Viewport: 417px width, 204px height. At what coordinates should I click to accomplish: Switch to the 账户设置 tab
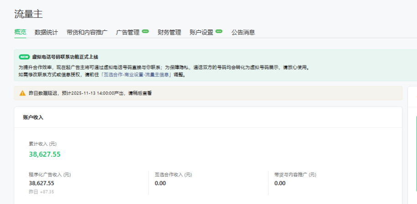[201, 32]
